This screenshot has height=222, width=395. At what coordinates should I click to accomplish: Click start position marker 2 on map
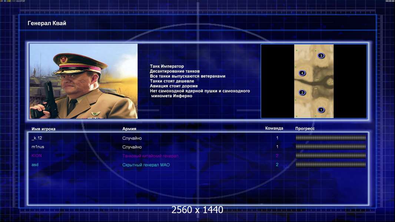(302, 92)
